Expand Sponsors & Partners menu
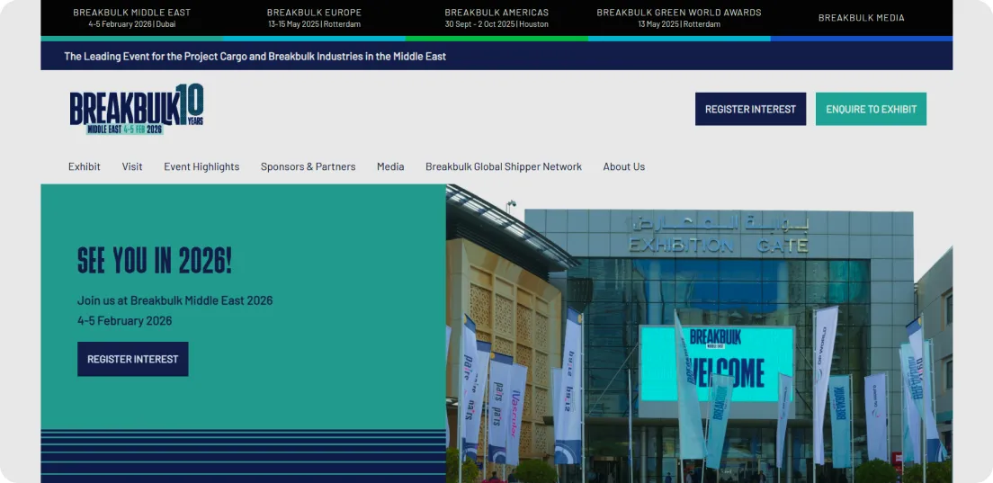Screen dimensions: 993x483 point(308,166)
